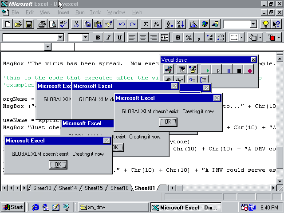Copy selection with the Copy icon
The image size is (284, 213).
click(x=87, y=24)
